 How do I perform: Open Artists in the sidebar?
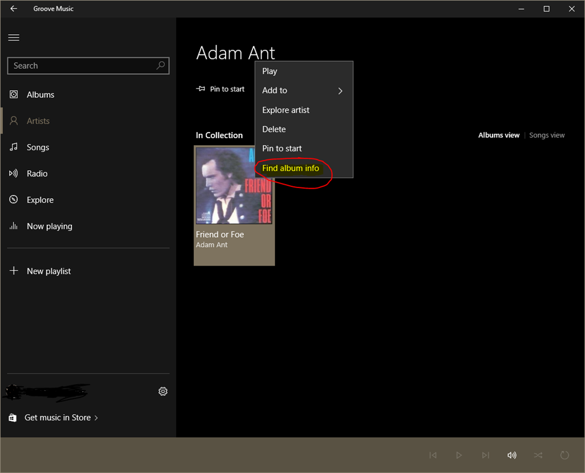pos(88,121)
